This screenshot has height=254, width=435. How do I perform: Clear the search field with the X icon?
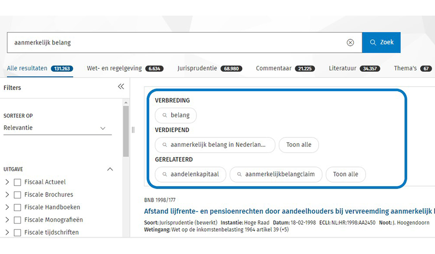coord(350,42)
